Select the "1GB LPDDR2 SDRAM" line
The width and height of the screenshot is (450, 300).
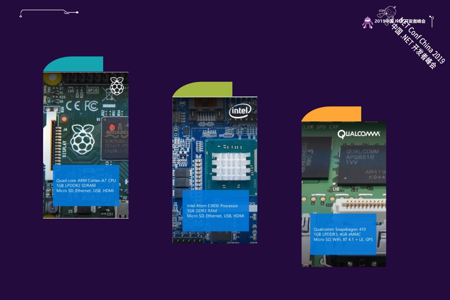tap(76, 185)
